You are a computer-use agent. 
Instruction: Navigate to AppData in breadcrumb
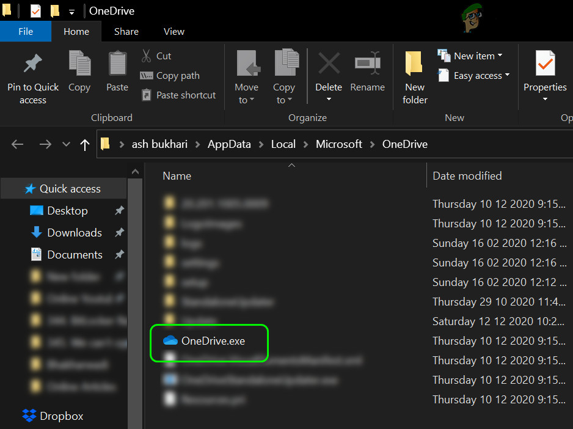(x=229, y=144)
